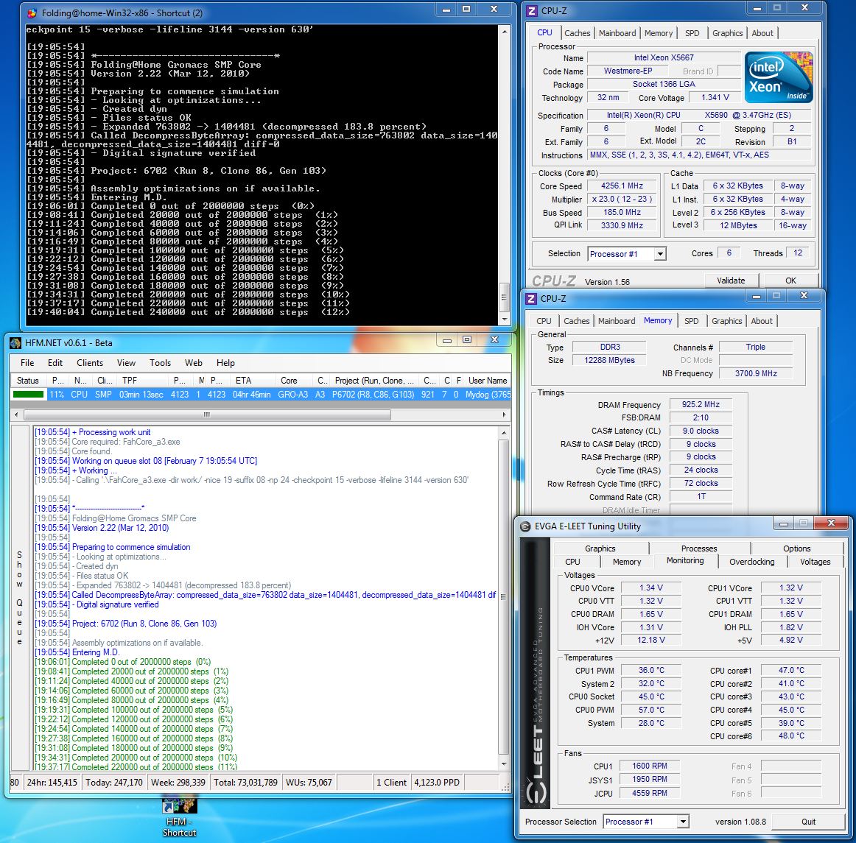This screenshot has width=856, height=843.
Task: Click the HFM.NET app icon in its title bar
Action: pos(15,342)
